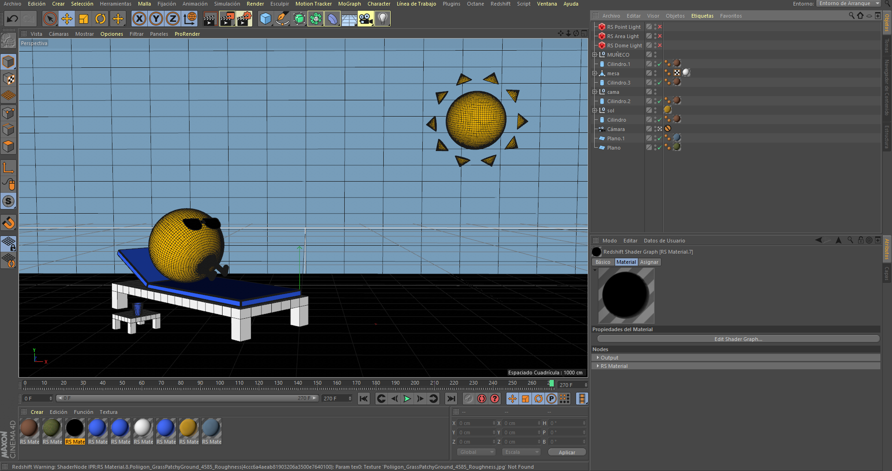
Task: Select the yellow RS material swatch
Action: (x=189, y=431)
